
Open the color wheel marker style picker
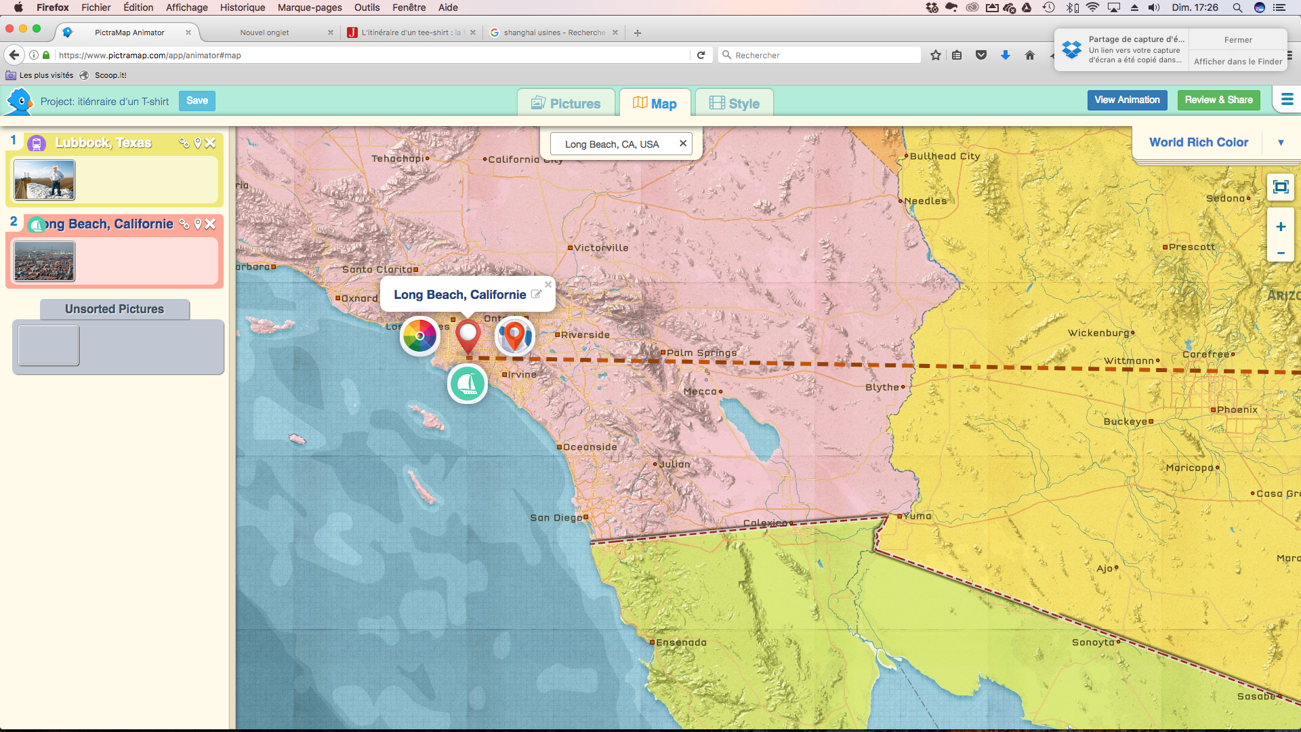coord(420,335)
